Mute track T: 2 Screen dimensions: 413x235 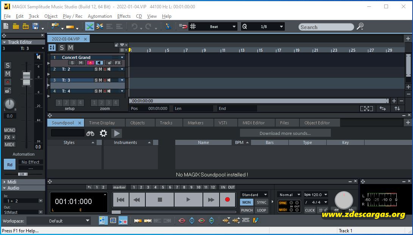coord(100,69)
